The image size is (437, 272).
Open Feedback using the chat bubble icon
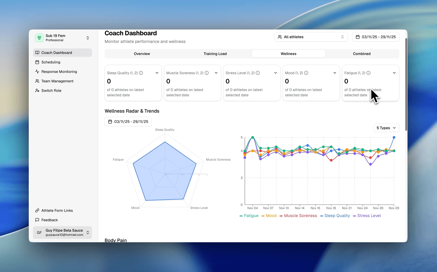(x=37, y=220)
